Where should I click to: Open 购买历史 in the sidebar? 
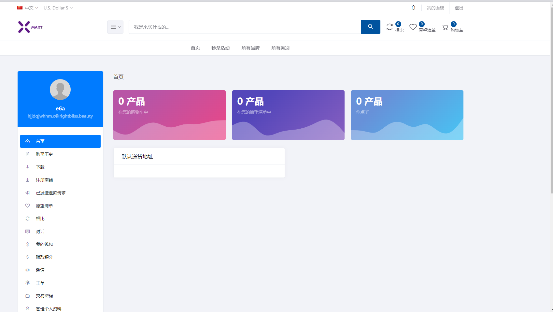[44, 154]
